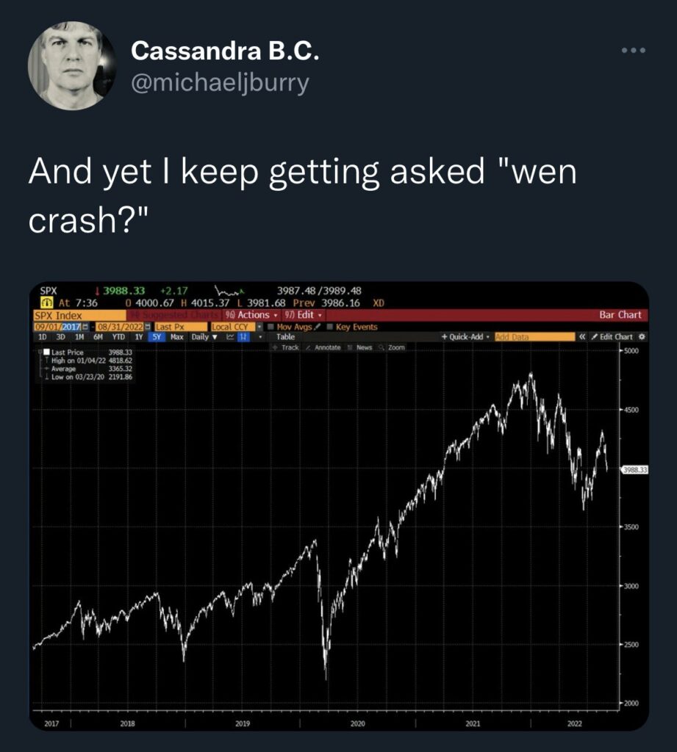Click the Add Data input field

[534, 337]
